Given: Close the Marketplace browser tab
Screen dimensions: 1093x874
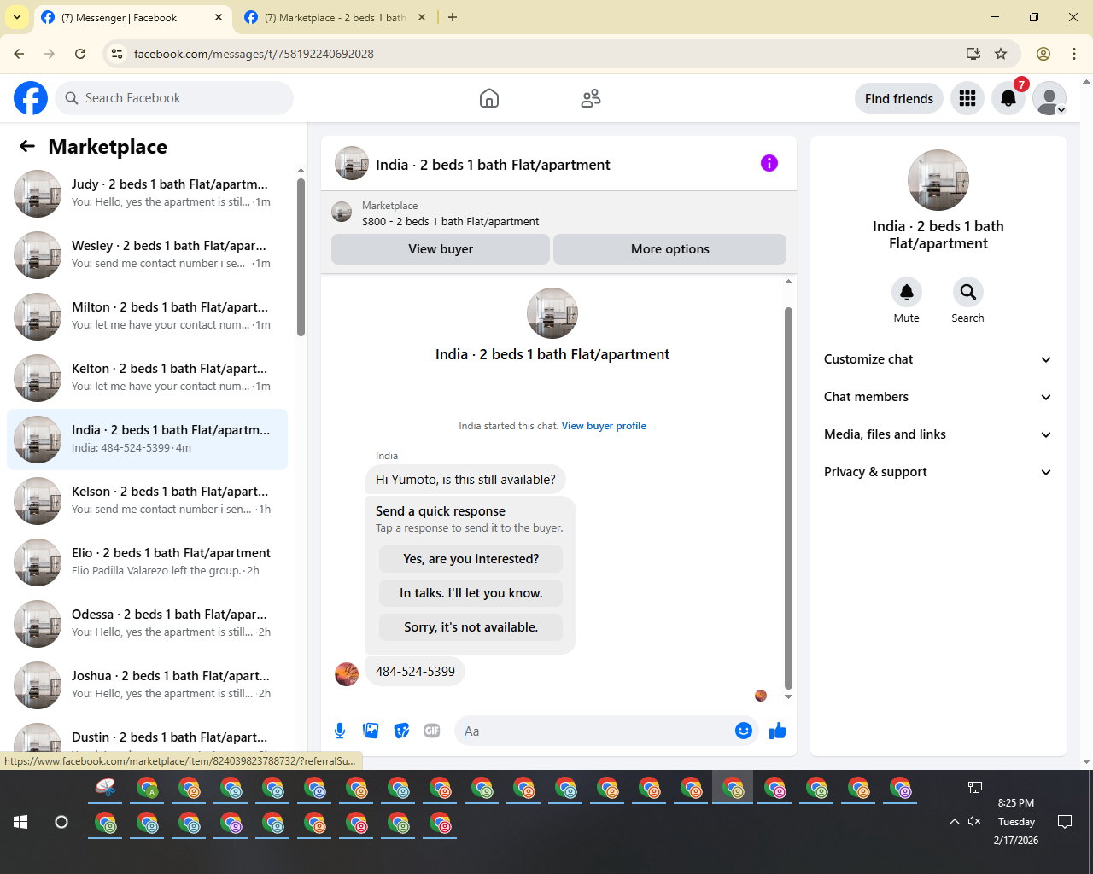Looking at the screenshot, I should tap(422, 17).
